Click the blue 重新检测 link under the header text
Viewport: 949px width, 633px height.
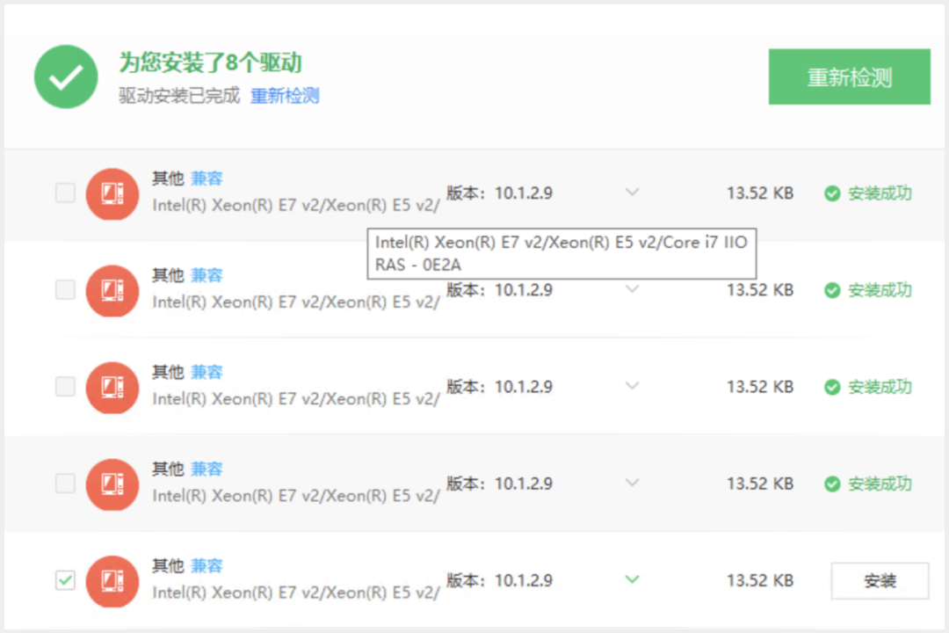(285, 96)
